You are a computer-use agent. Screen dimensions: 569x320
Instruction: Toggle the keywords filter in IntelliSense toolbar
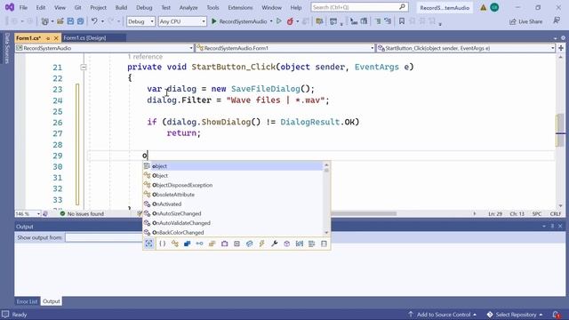click(x=311, y=244)
